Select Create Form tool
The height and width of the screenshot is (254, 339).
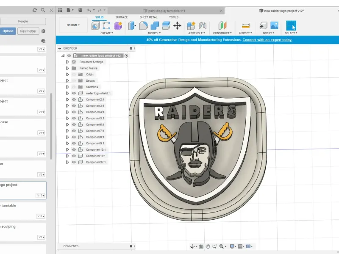coord(118,26)
